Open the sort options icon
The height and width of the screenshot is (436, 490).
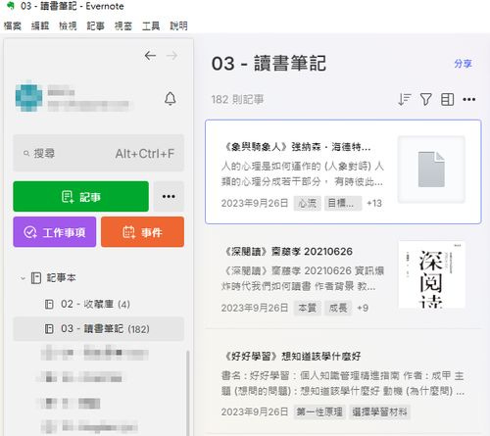click(x=404, y=99)
